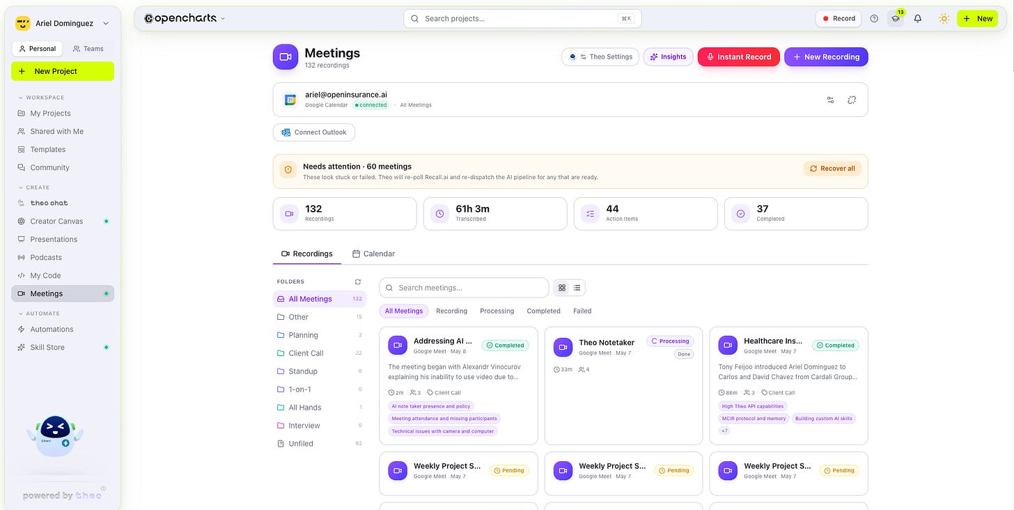Click the Addressing AI meeting camera icon
The width and height of the screenshot is (1014, 510).
coord(398,345)
